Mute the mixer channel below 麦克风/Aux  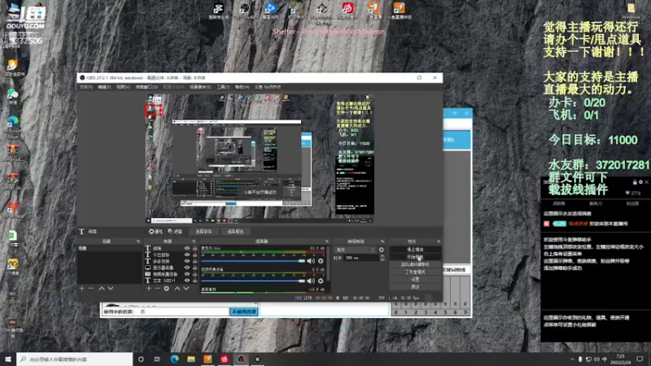(311, 281)
